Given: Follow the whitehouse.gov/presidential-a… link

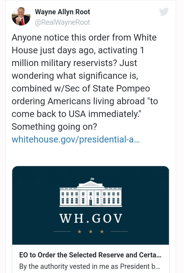Looking at the screenshot, I should (x=76, y=139).
